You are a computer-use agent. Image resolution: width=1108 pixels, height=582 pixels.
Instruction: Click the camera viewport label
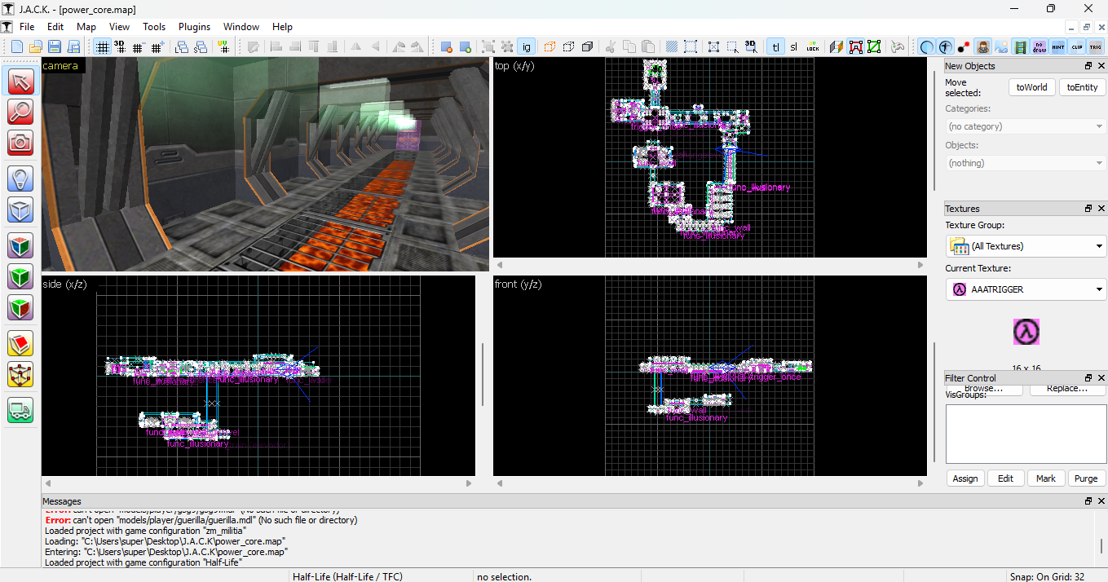click(x=60, y=66)
